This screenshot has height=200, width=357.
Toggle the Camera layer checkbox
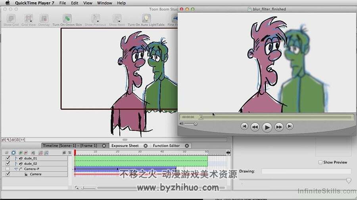[8, 174]
